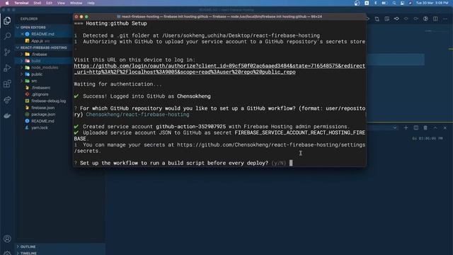
Task: Click the Do Not Disturb moon icon
Action: tap(376, 3)
